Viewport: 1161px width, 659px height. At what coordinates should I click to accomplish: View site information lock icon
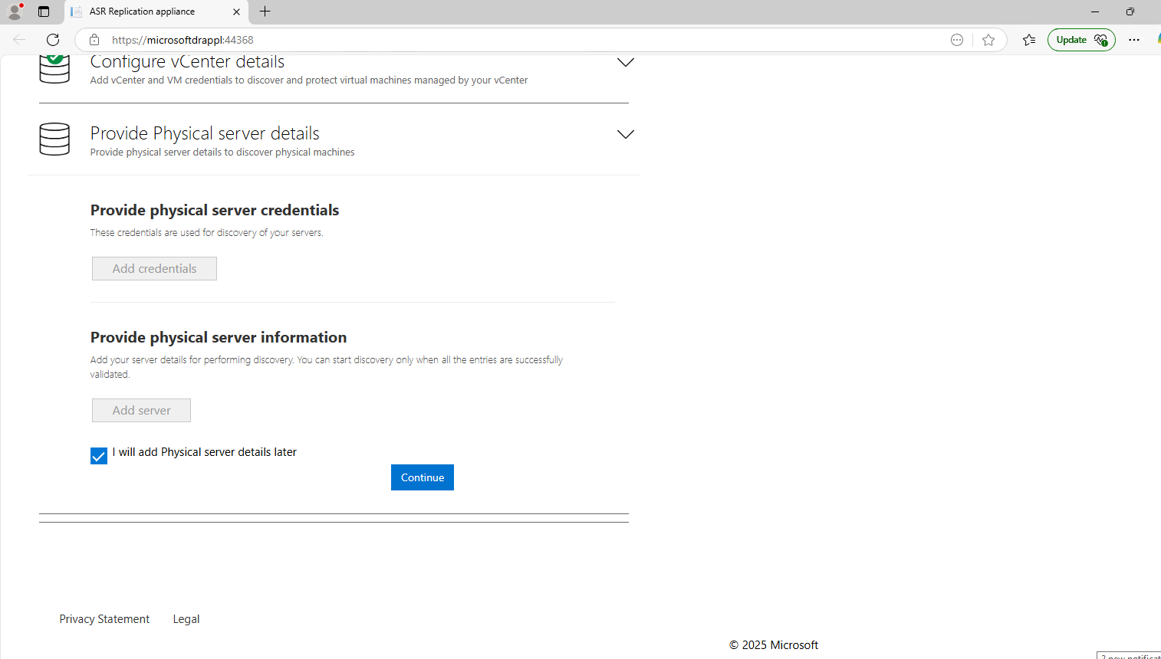(94, 40)
